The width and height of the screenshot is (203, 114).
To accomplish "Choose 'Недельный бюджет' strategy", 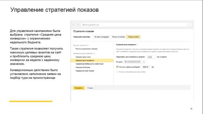I will click(x=83, y=67).
